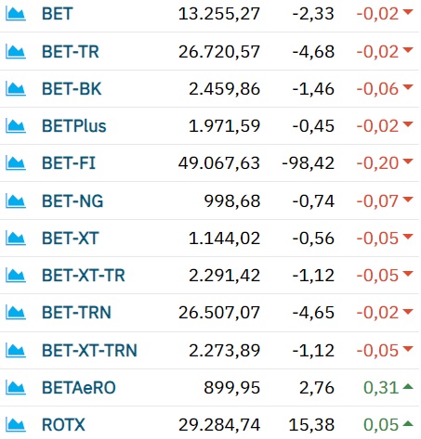Open the ROTX index link
Screen dimensions: 421x439
pyautogui.click(x=63, y=425)
